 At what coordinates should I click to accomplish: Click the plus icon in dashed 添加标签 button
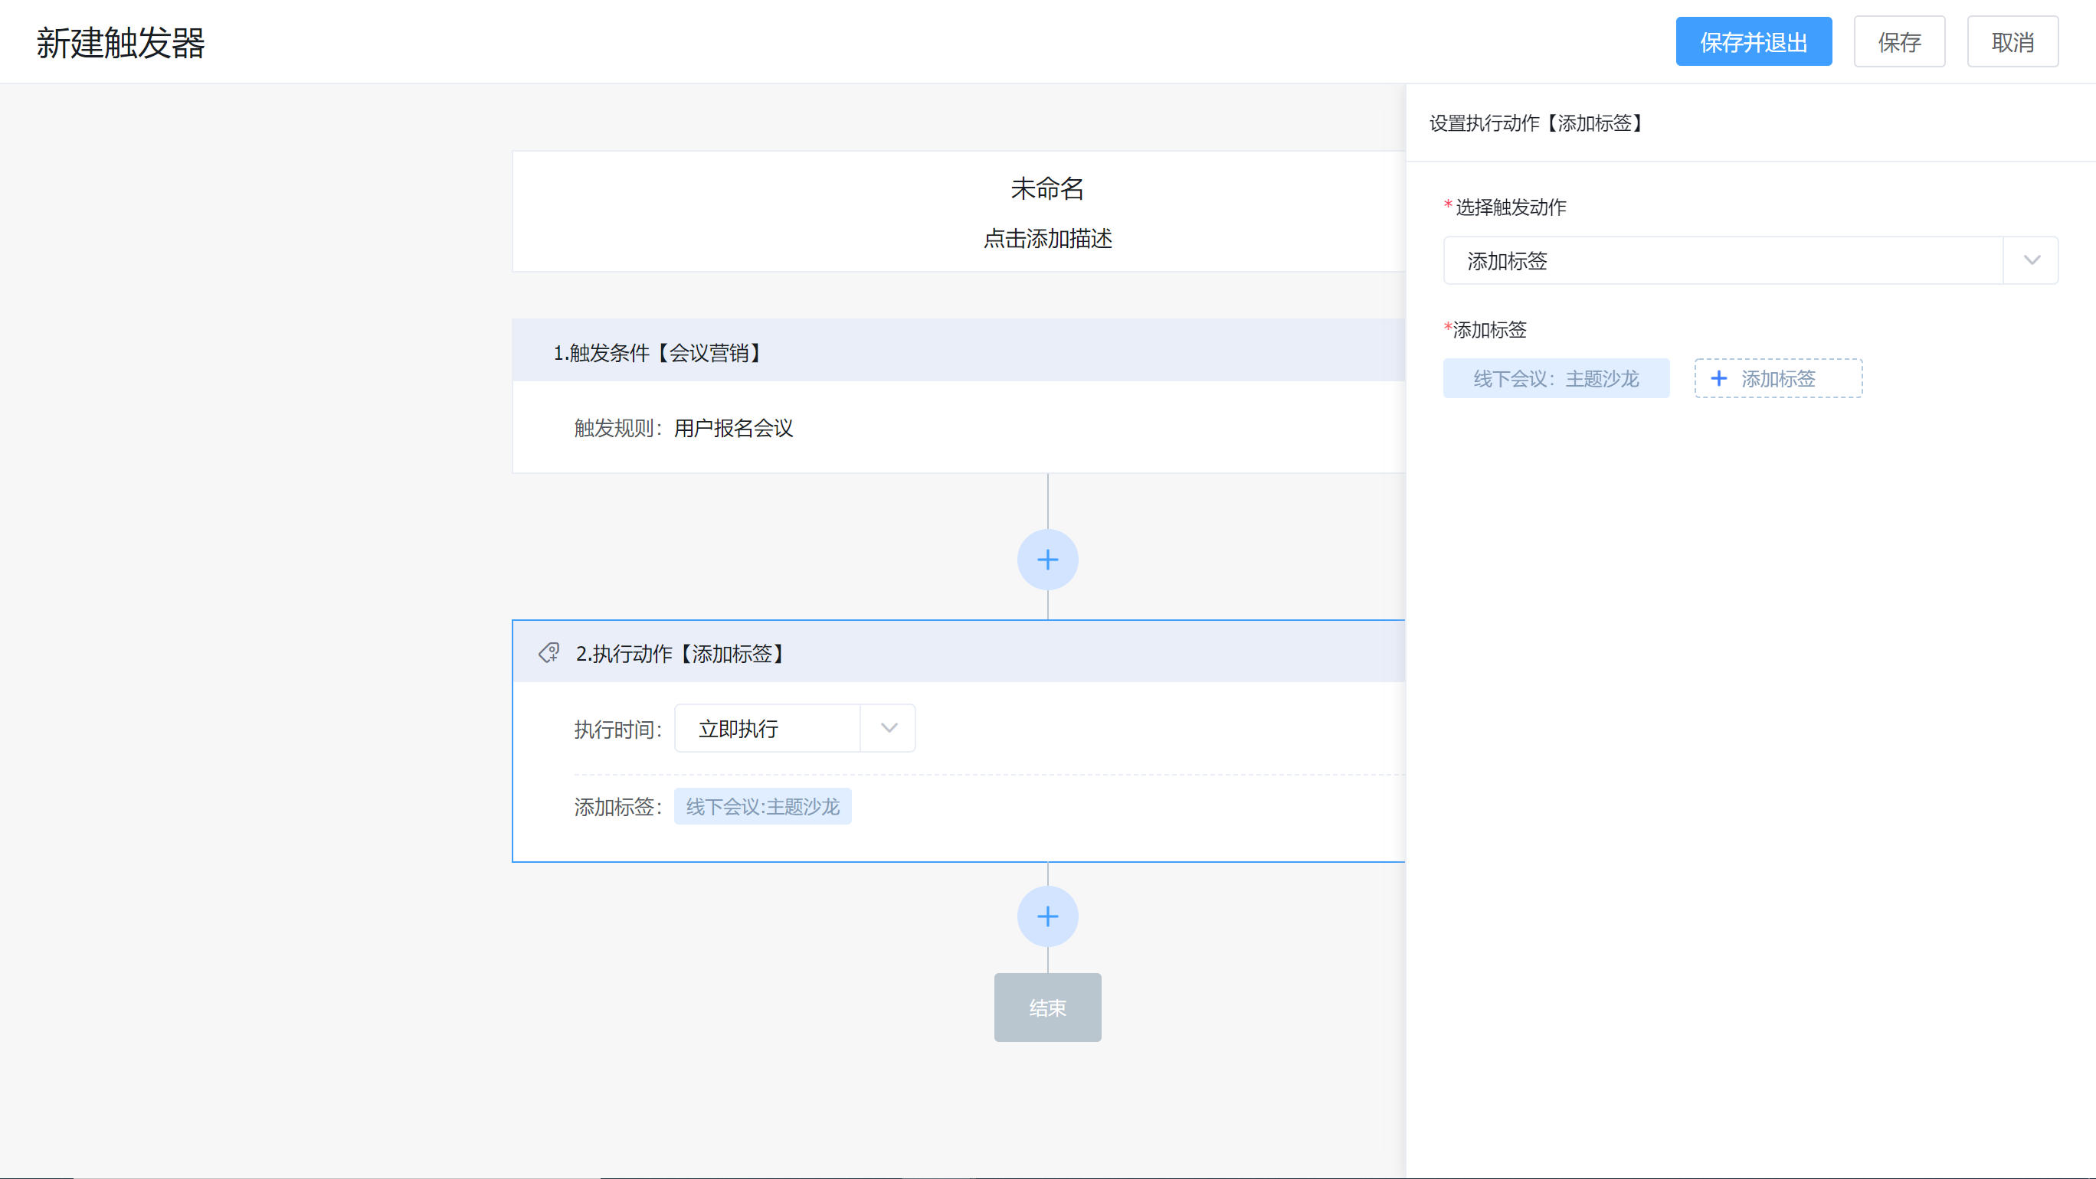1718,378
